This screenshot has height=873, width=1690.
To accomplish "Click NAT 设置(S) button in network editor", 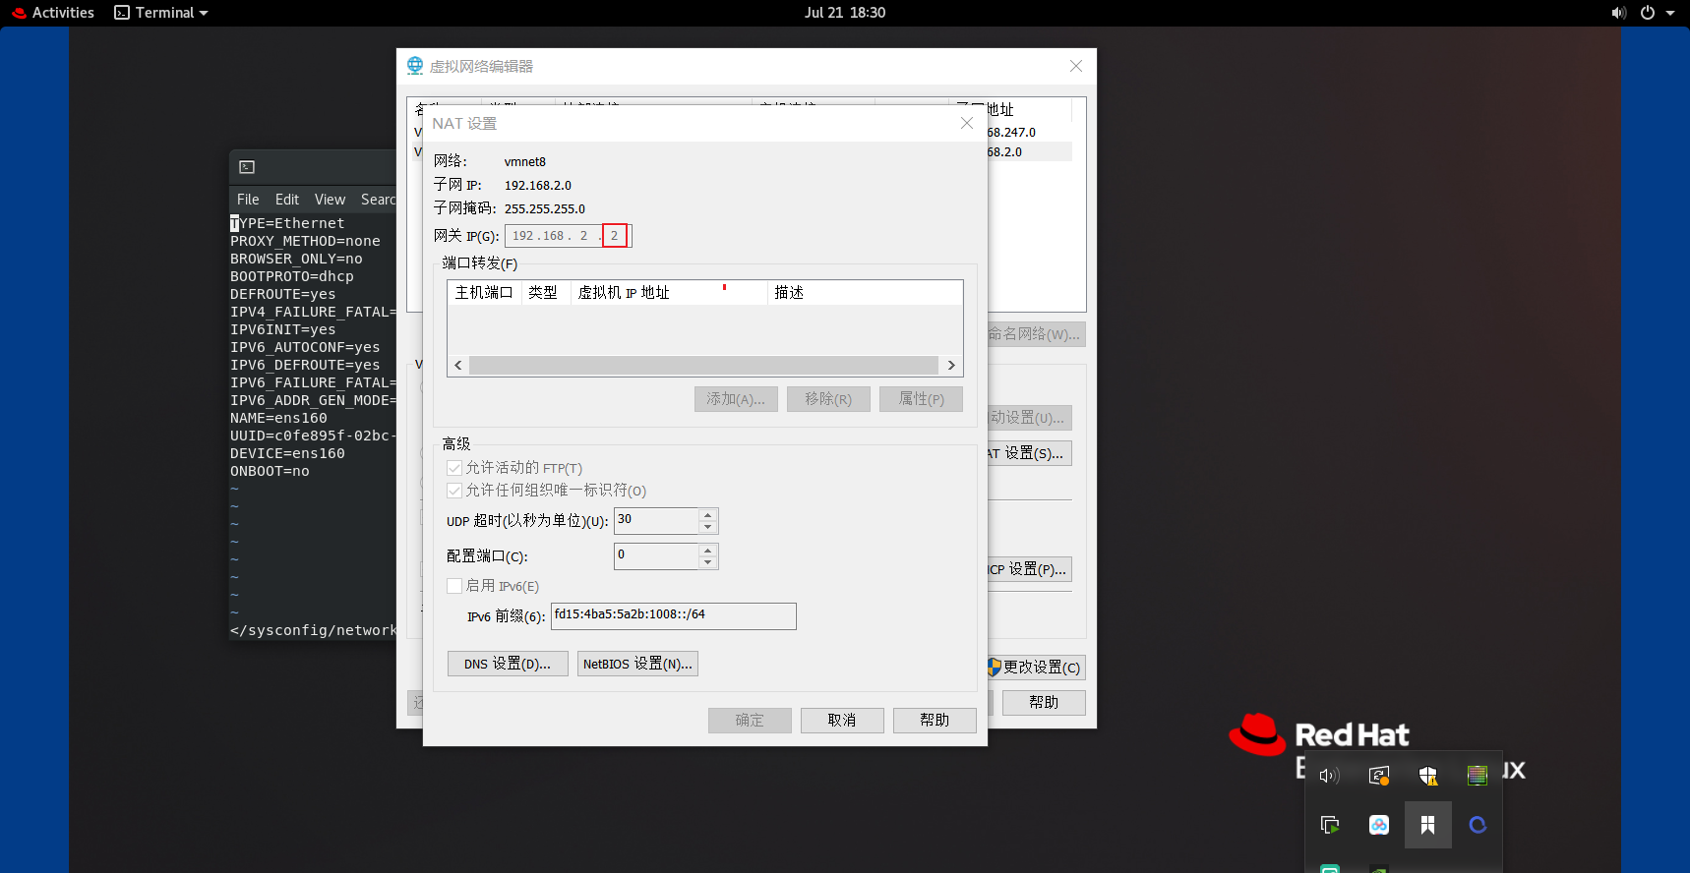I will pos(1029,453).
